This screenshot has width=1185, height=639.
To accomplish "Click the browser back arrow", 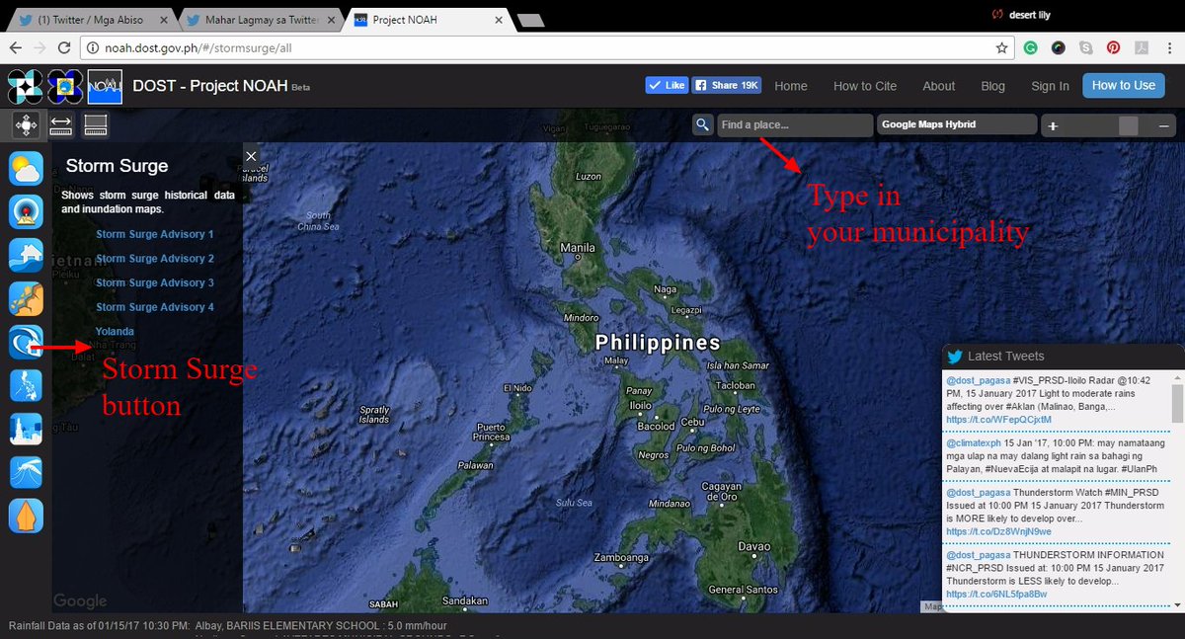I will [15, 47].
